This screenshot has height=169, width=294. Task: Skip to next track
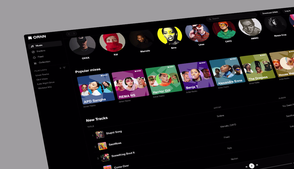(257, 165)
